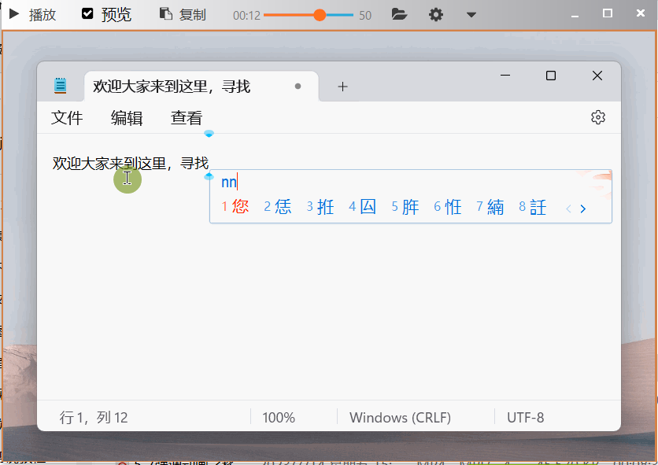Select the 欢迎大家来到这里，寻找 tab

coord(172,87)
